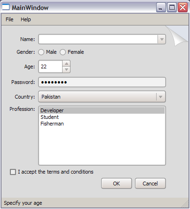Screen dimensions: 190x209
Task: Click the OK button
Action: [x=117, y=184]
